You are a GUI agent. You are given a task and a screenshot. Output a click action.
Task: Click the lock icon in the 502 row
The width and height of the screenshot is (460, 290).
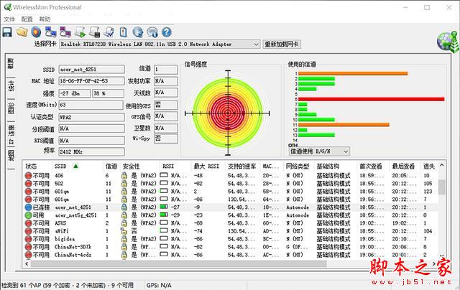(x=124, y=184)
